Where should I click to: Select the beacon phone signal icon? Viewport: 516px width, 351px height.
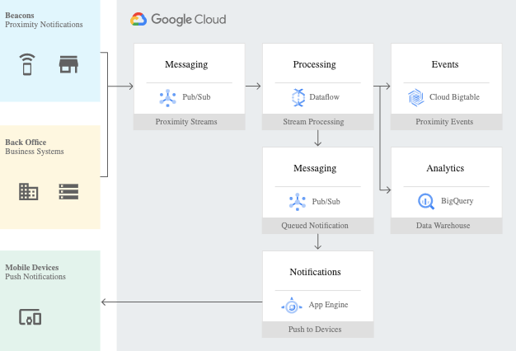pyautogui.click(x=28, y=64)
